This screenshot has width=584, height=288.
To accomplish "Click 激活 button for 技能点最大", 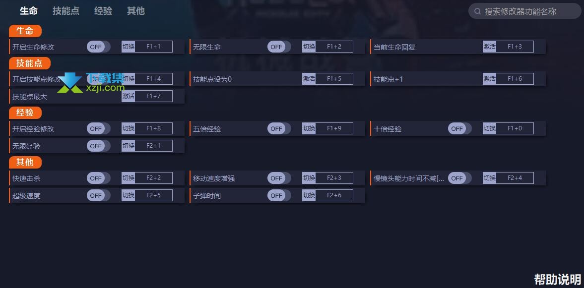I will coord(128,96).
